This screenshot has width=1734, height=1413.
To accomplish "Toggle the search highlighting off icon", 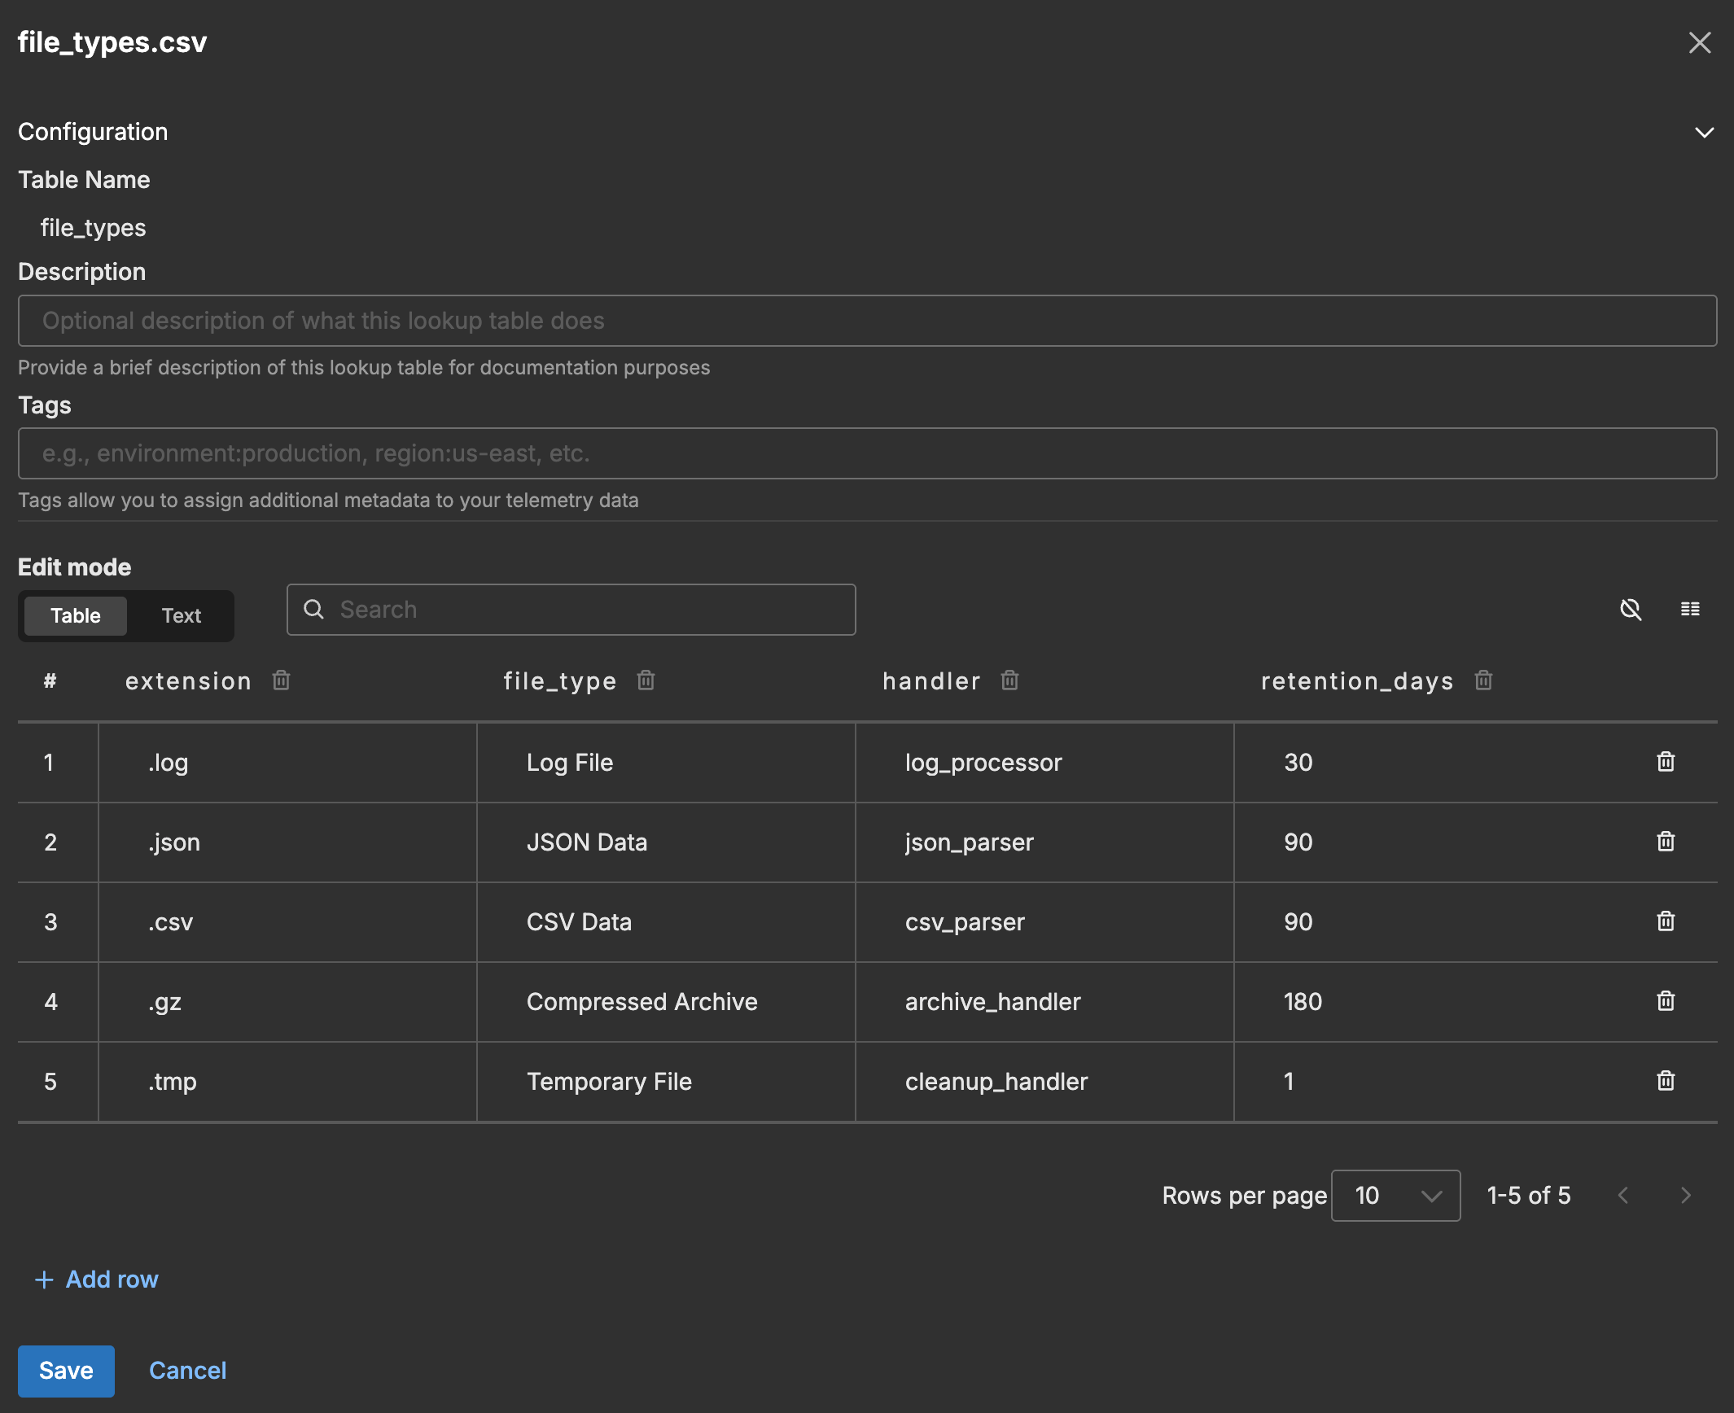I will coord(1631,609).
